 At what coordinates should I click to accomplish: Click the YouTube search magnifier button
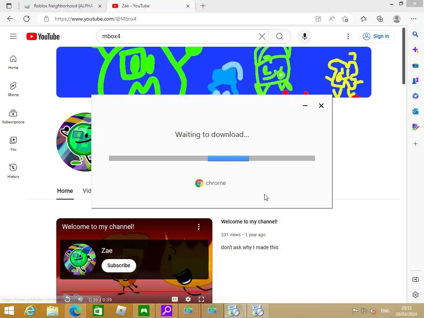point(280,36)
